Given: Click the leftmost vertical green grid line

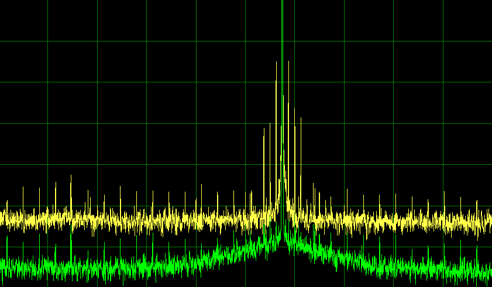Looking at the screenshot, I should pos(48,117).
